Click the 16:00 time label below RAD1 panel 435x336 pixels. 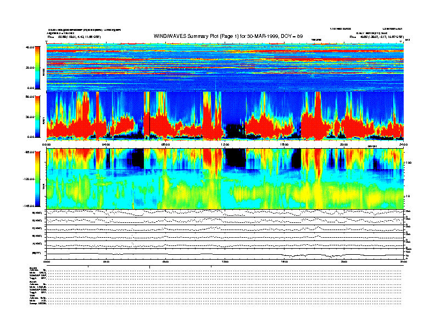285,144
